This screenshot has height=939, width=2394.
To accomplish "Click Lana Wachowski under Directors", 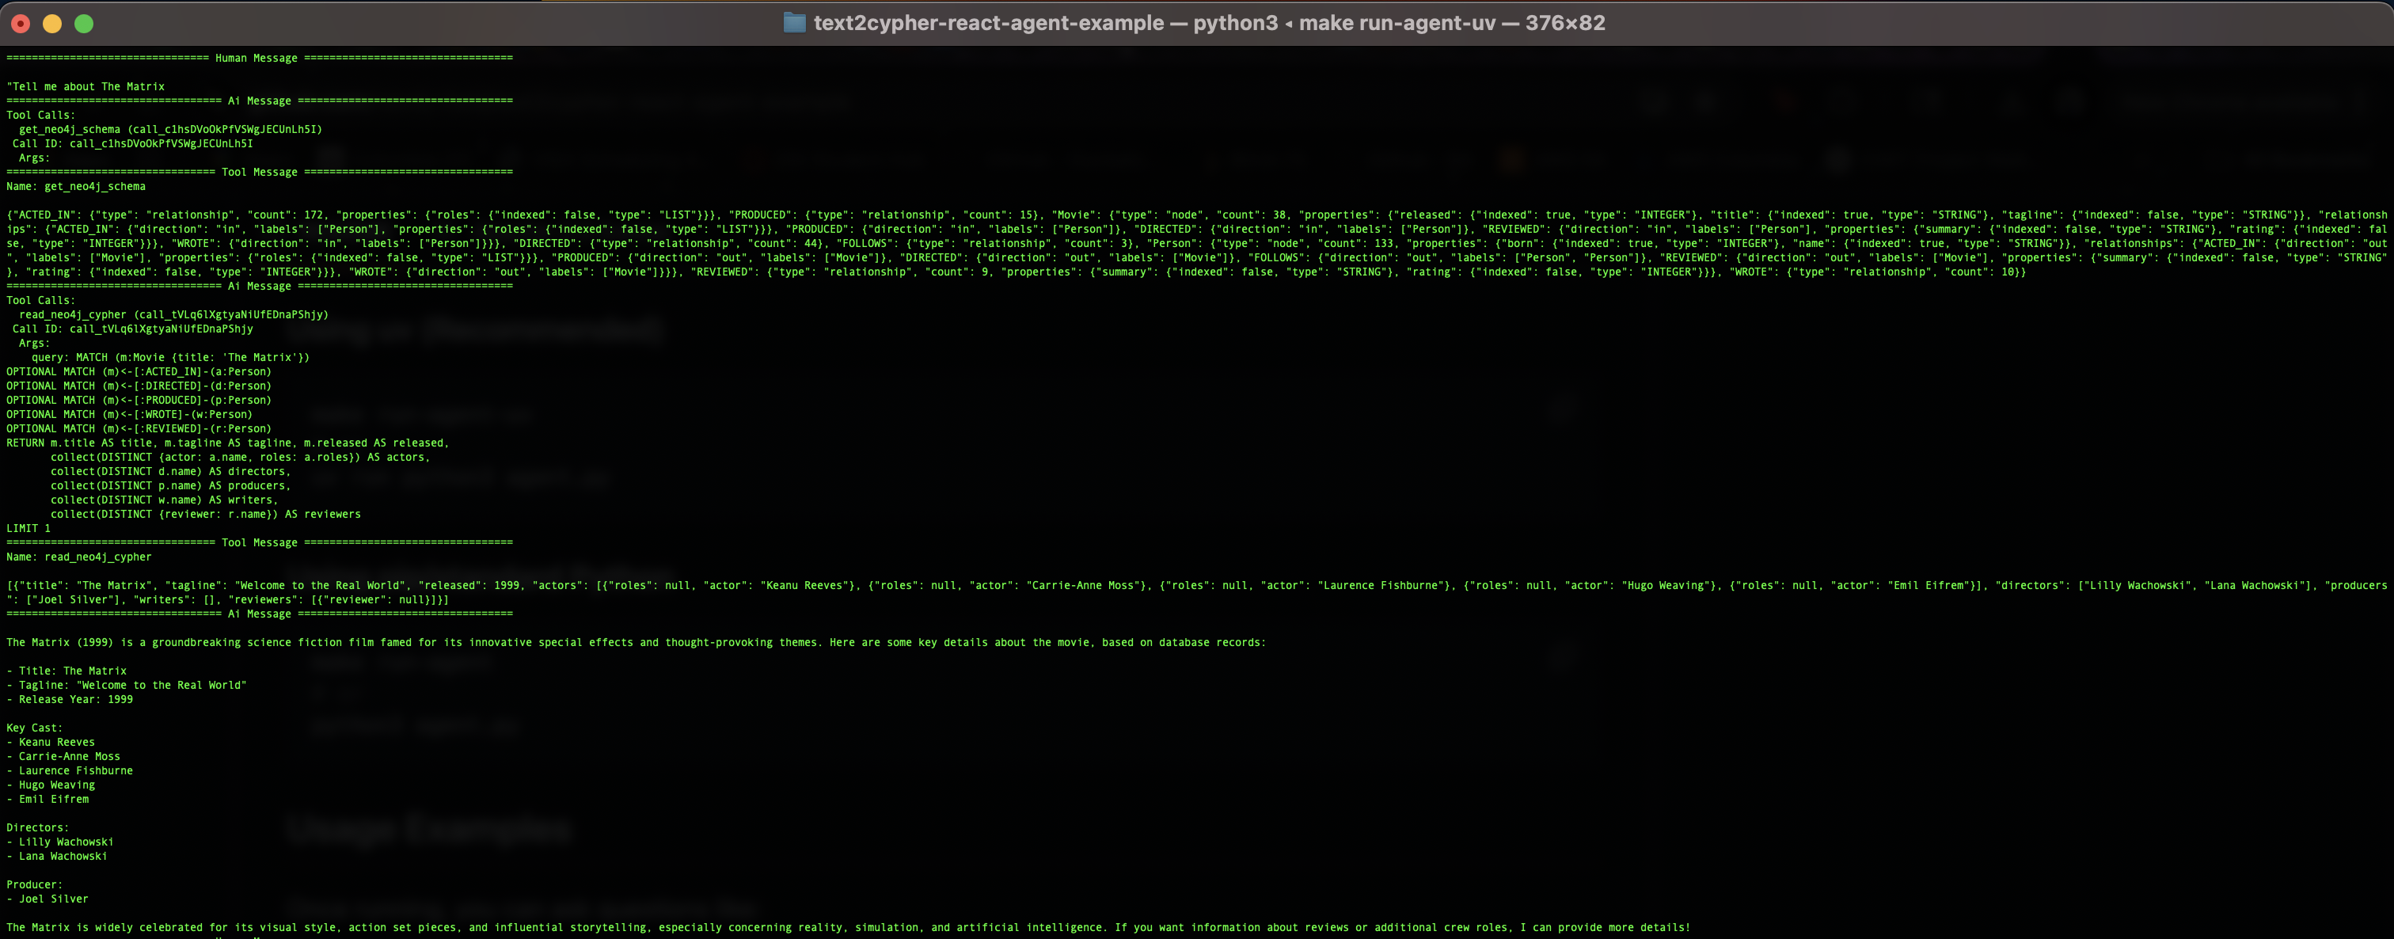I will tap(63, 856).
